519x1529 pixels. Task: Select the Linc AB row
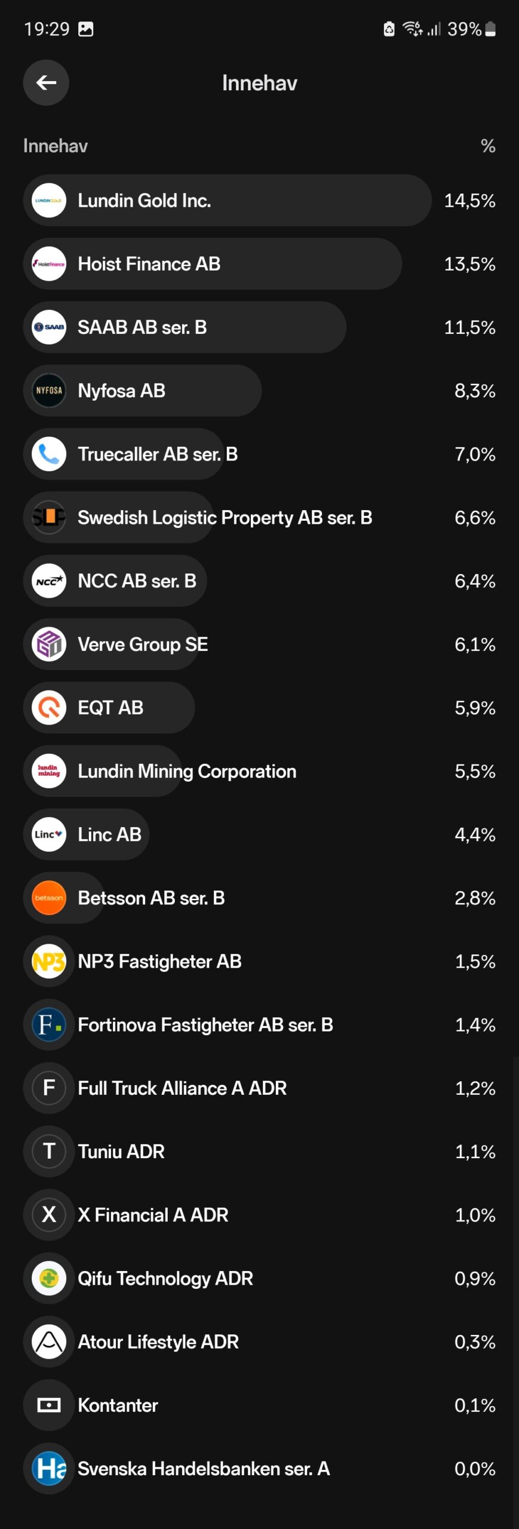259,834
